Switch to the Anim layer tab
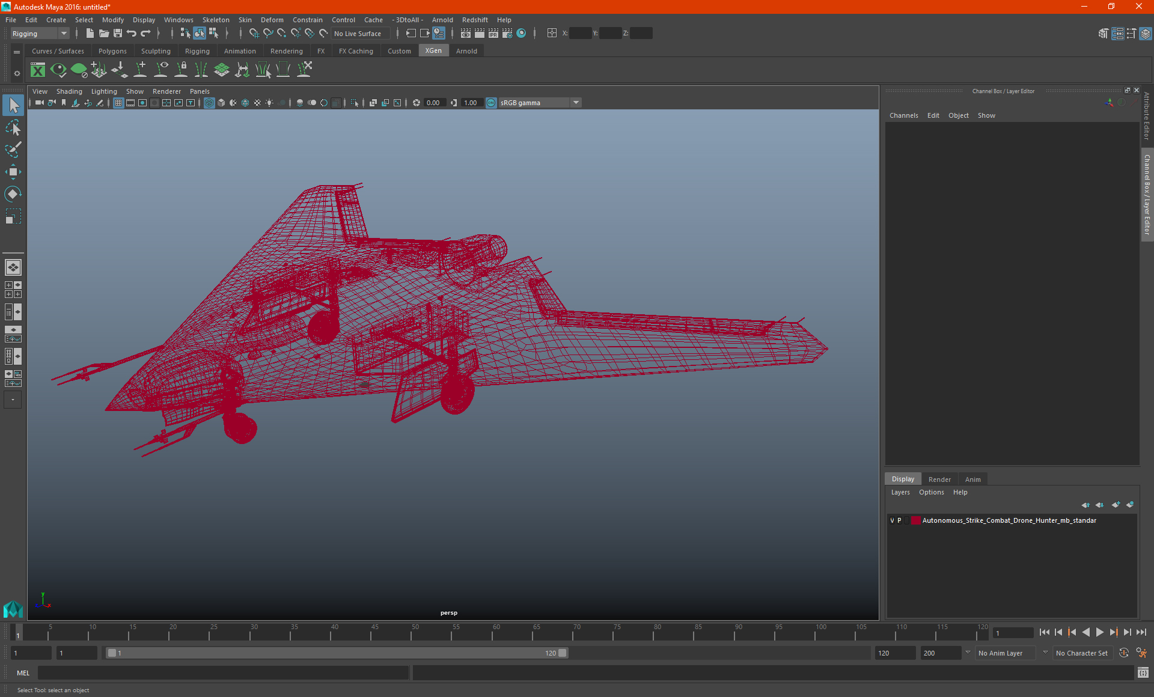The image size is (1154, 697). coord(972,479)
